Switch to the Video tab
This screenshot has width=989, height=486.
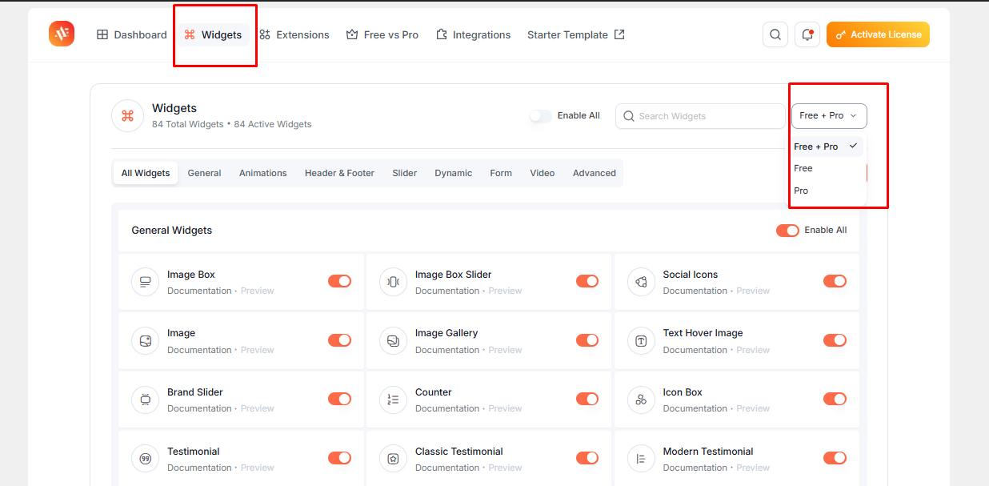(543, 173)
